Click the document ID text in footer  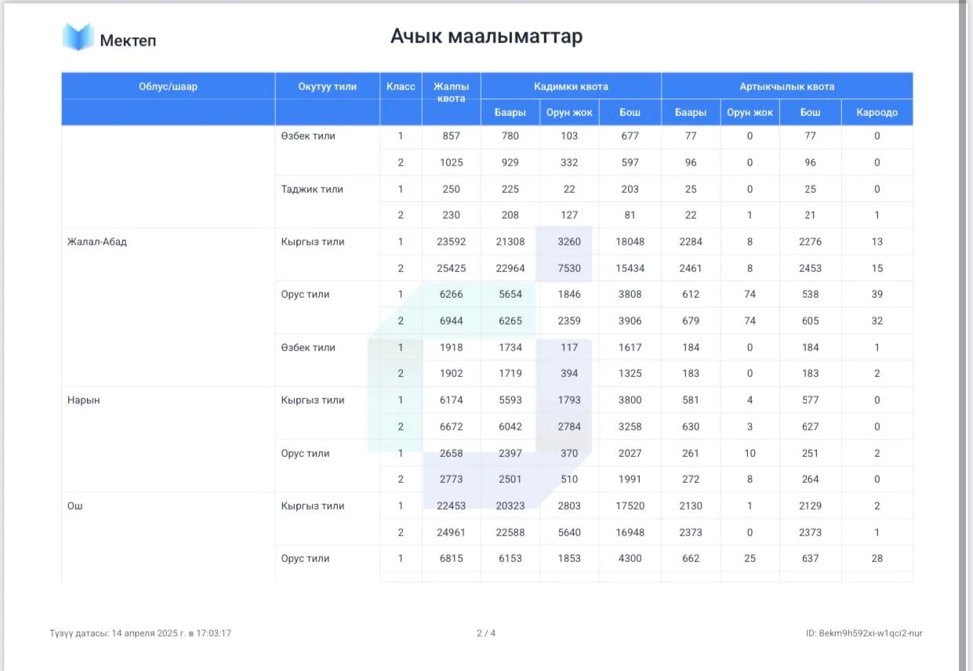tap(863, 633)
